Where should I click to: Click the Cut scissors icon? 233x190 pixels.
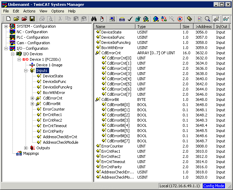click(x=60, y=19)
